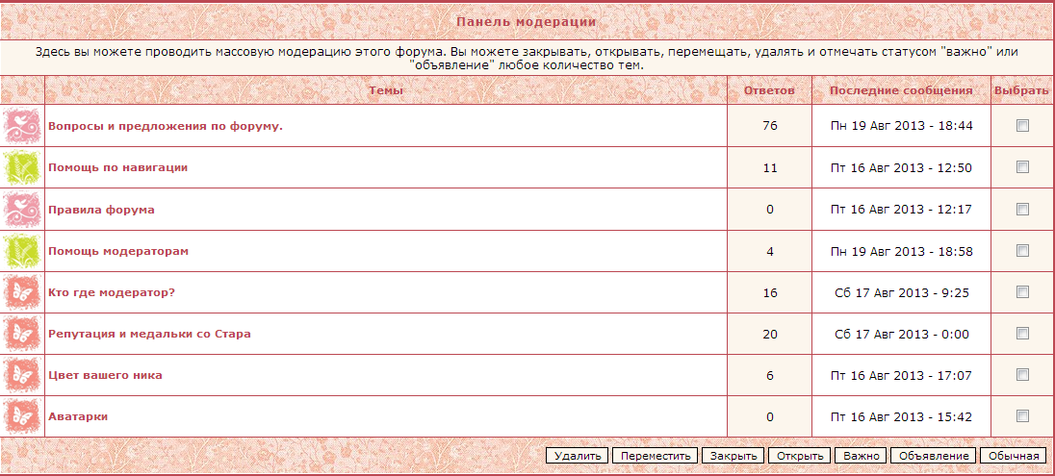Click the reply count "11"
This screenshot has width=1055, height=476.
tap(770, 167)
